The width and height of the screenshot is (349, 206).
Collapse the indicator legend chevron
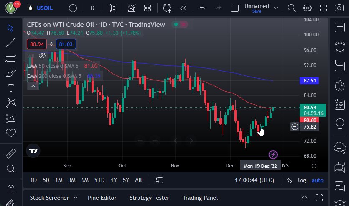(33, 86)
